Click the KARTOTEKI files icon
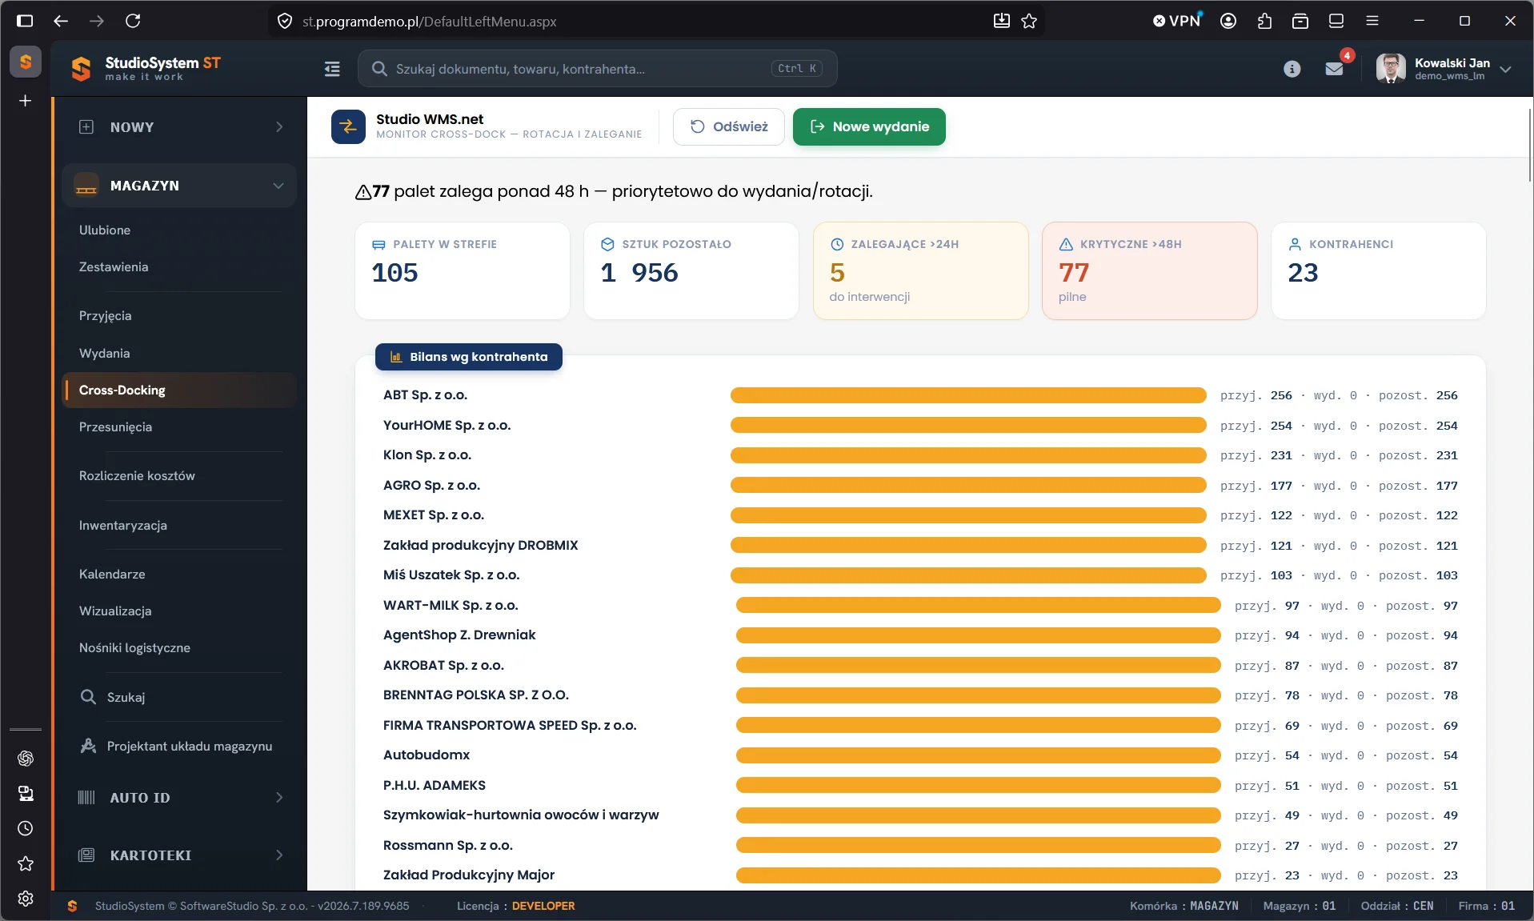 (86, 855)
